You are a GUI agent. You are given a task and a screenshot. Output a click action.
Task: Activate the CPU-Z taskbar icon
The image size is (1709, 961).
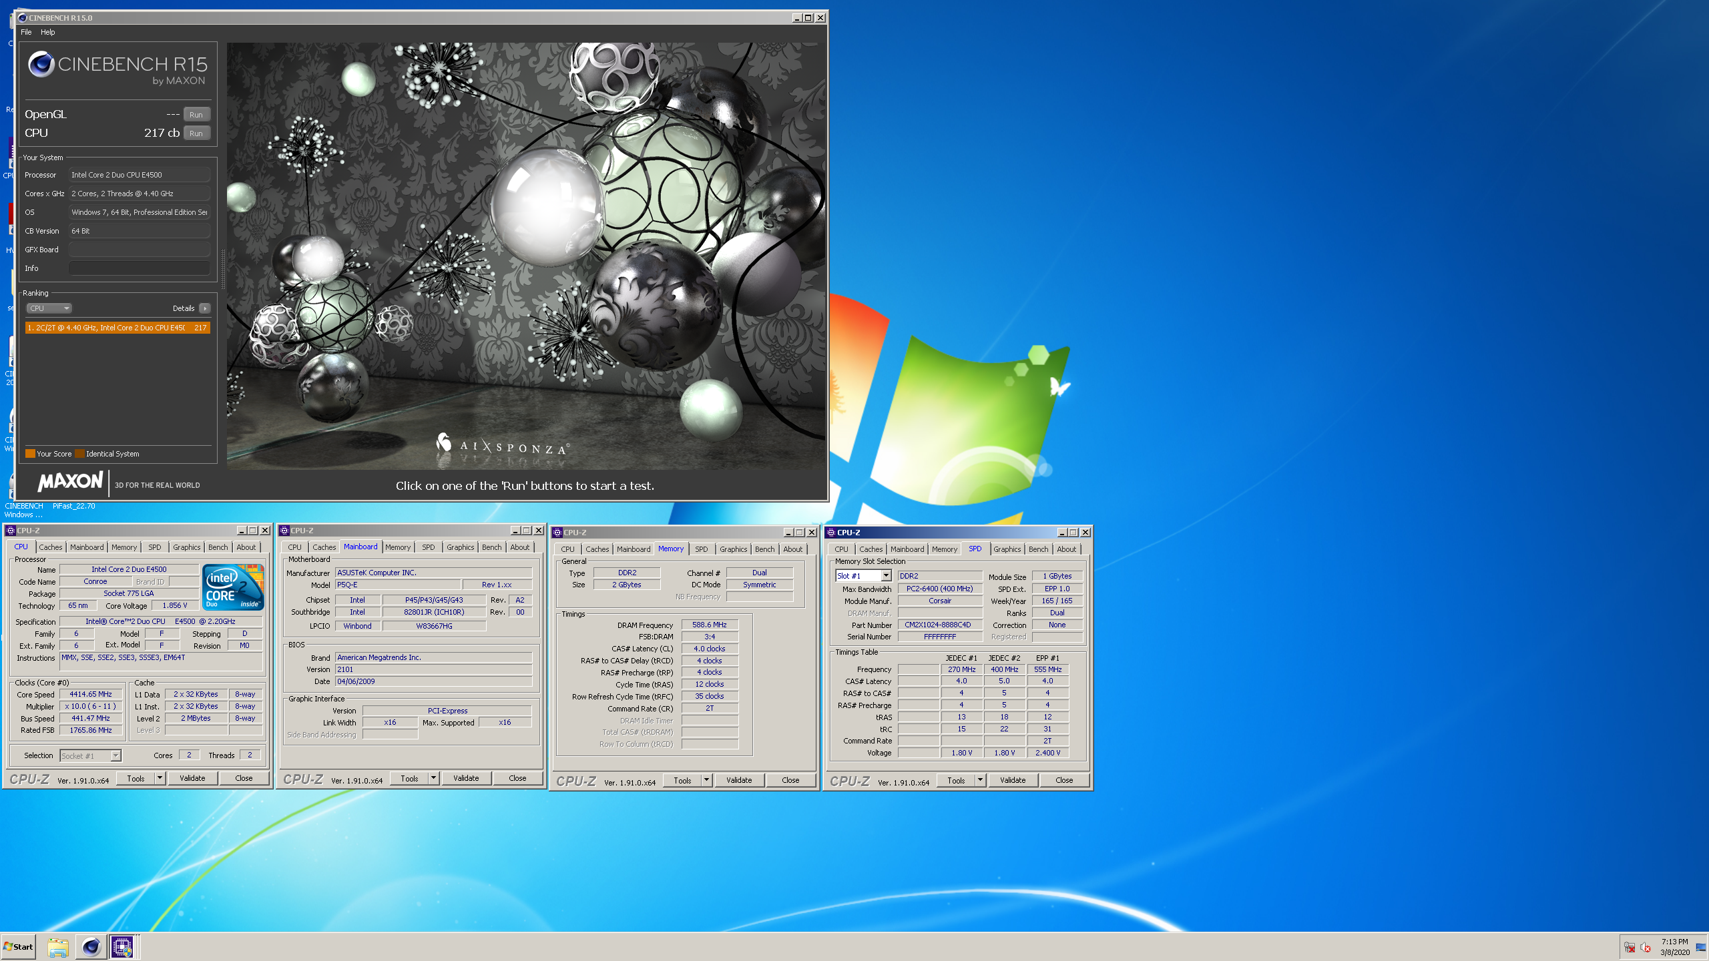pos(122,946)
